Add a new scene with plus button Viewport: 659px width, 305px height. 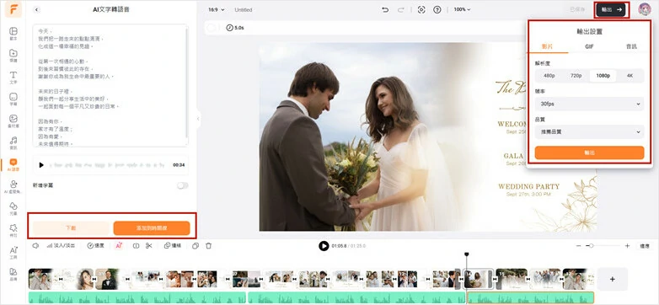tap(613, 279)
